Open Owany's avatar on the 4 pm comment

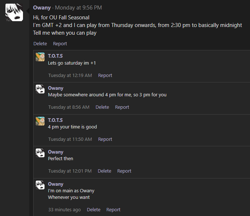tap(40, 89)
